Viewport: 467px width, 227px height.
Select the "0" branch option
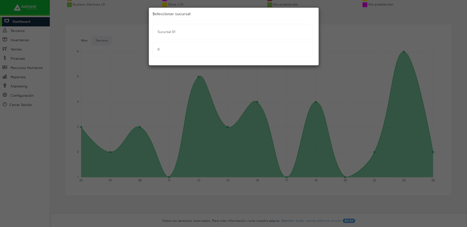point(232,49)
